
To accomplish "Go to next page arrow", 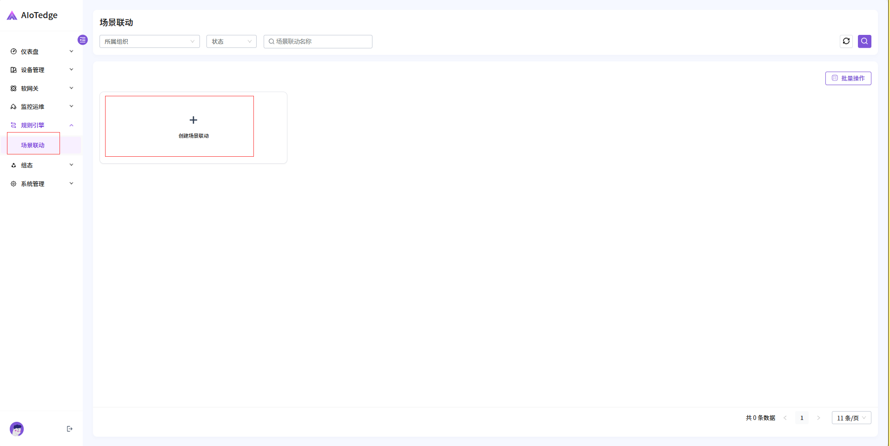I will (x=818, y=418).
